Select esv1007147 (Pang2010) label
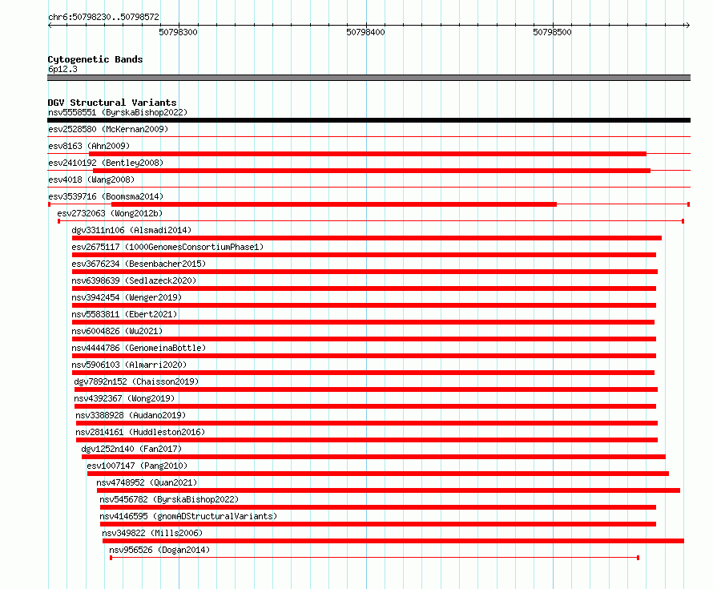Image resolution: width=713 pixels, height=589 pixels. pos(137,466)
